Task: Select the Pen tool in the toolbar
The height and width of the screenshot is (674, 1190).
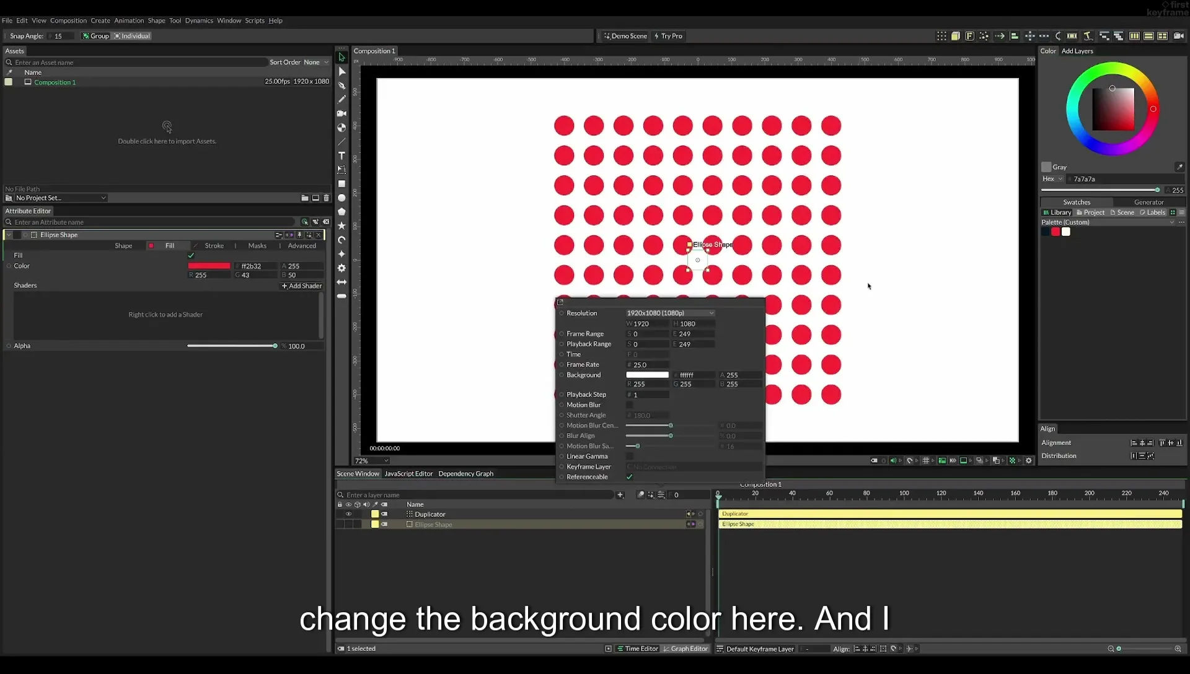Action: (342, 85)
